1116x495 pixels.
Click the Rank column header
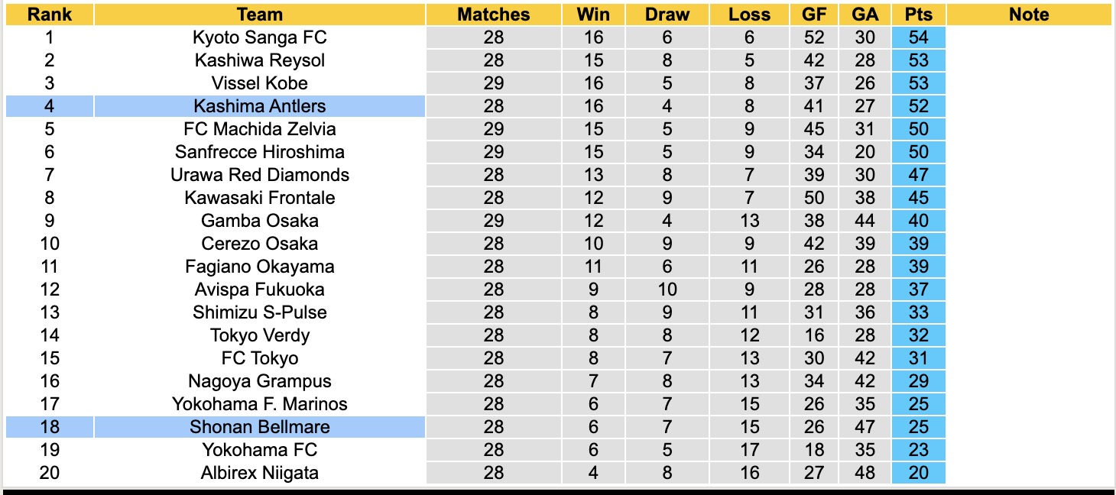[x=50, y=15]
